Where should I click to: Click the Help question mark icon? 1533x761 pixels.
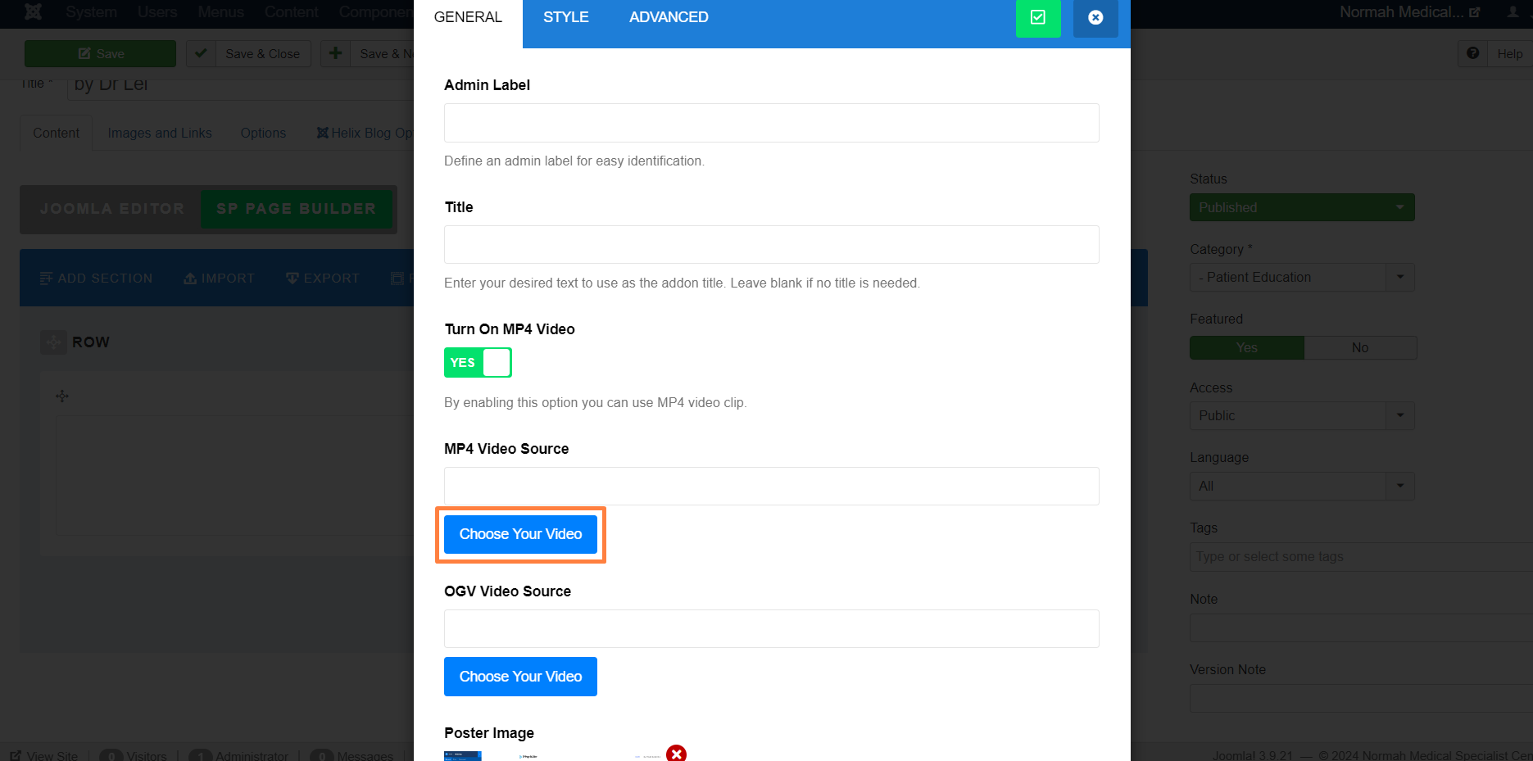1472,53
